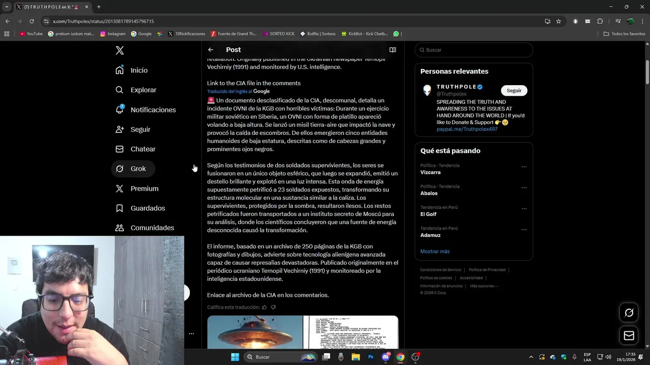Open Photoshop from taskbar

point(371,357)
